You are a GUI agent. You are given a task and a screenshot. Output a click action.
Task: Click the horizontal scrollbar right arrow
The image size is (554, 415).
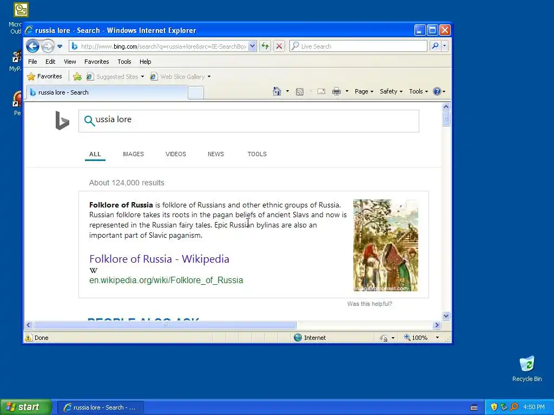pyautogui.click(x=437, y=325)
